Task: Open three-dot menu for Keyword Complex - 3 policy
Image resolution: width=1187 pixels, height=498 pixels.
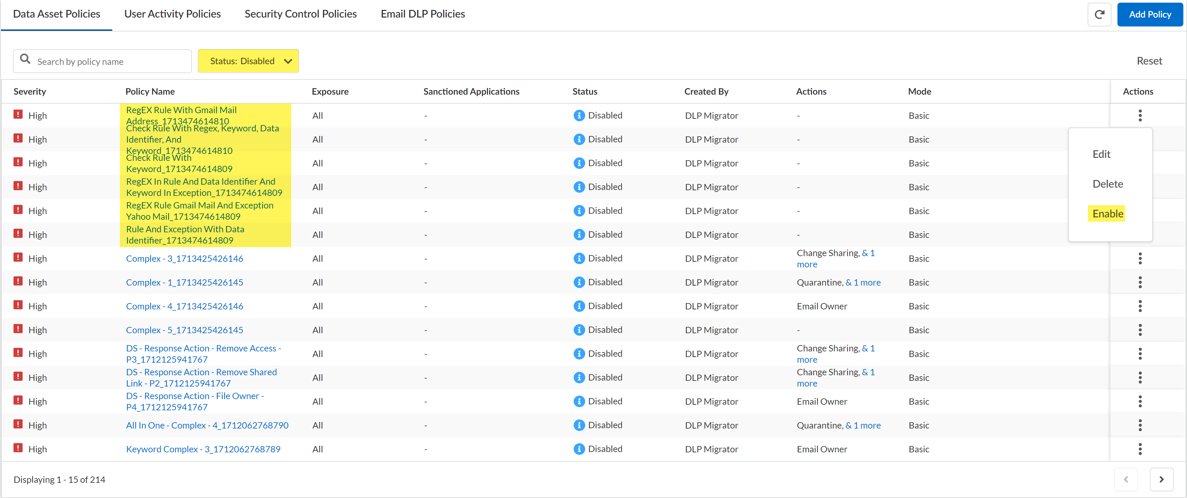Action: click(1140, 449)
